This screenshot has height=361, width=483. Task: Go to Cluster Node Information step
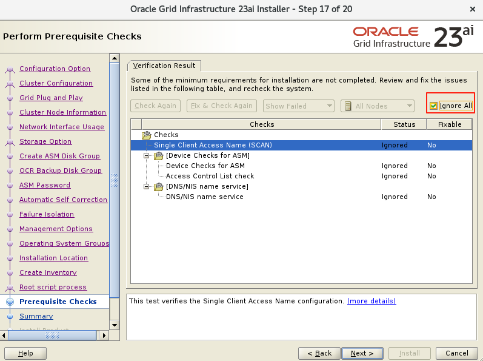63,112
